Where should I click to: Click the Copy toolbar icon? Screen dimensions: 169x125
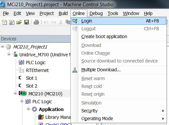68,22
